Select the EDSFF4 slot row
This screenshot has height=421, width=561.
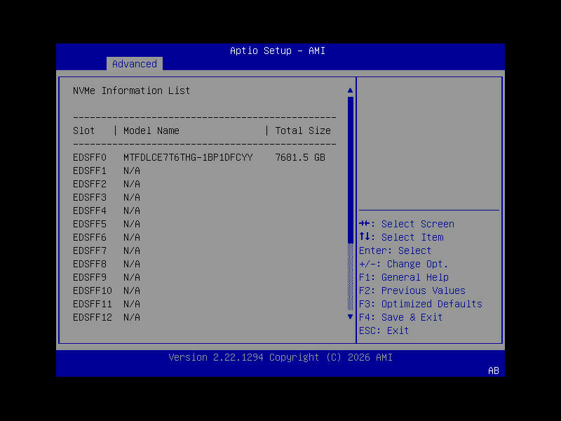[x=107, y=211]
